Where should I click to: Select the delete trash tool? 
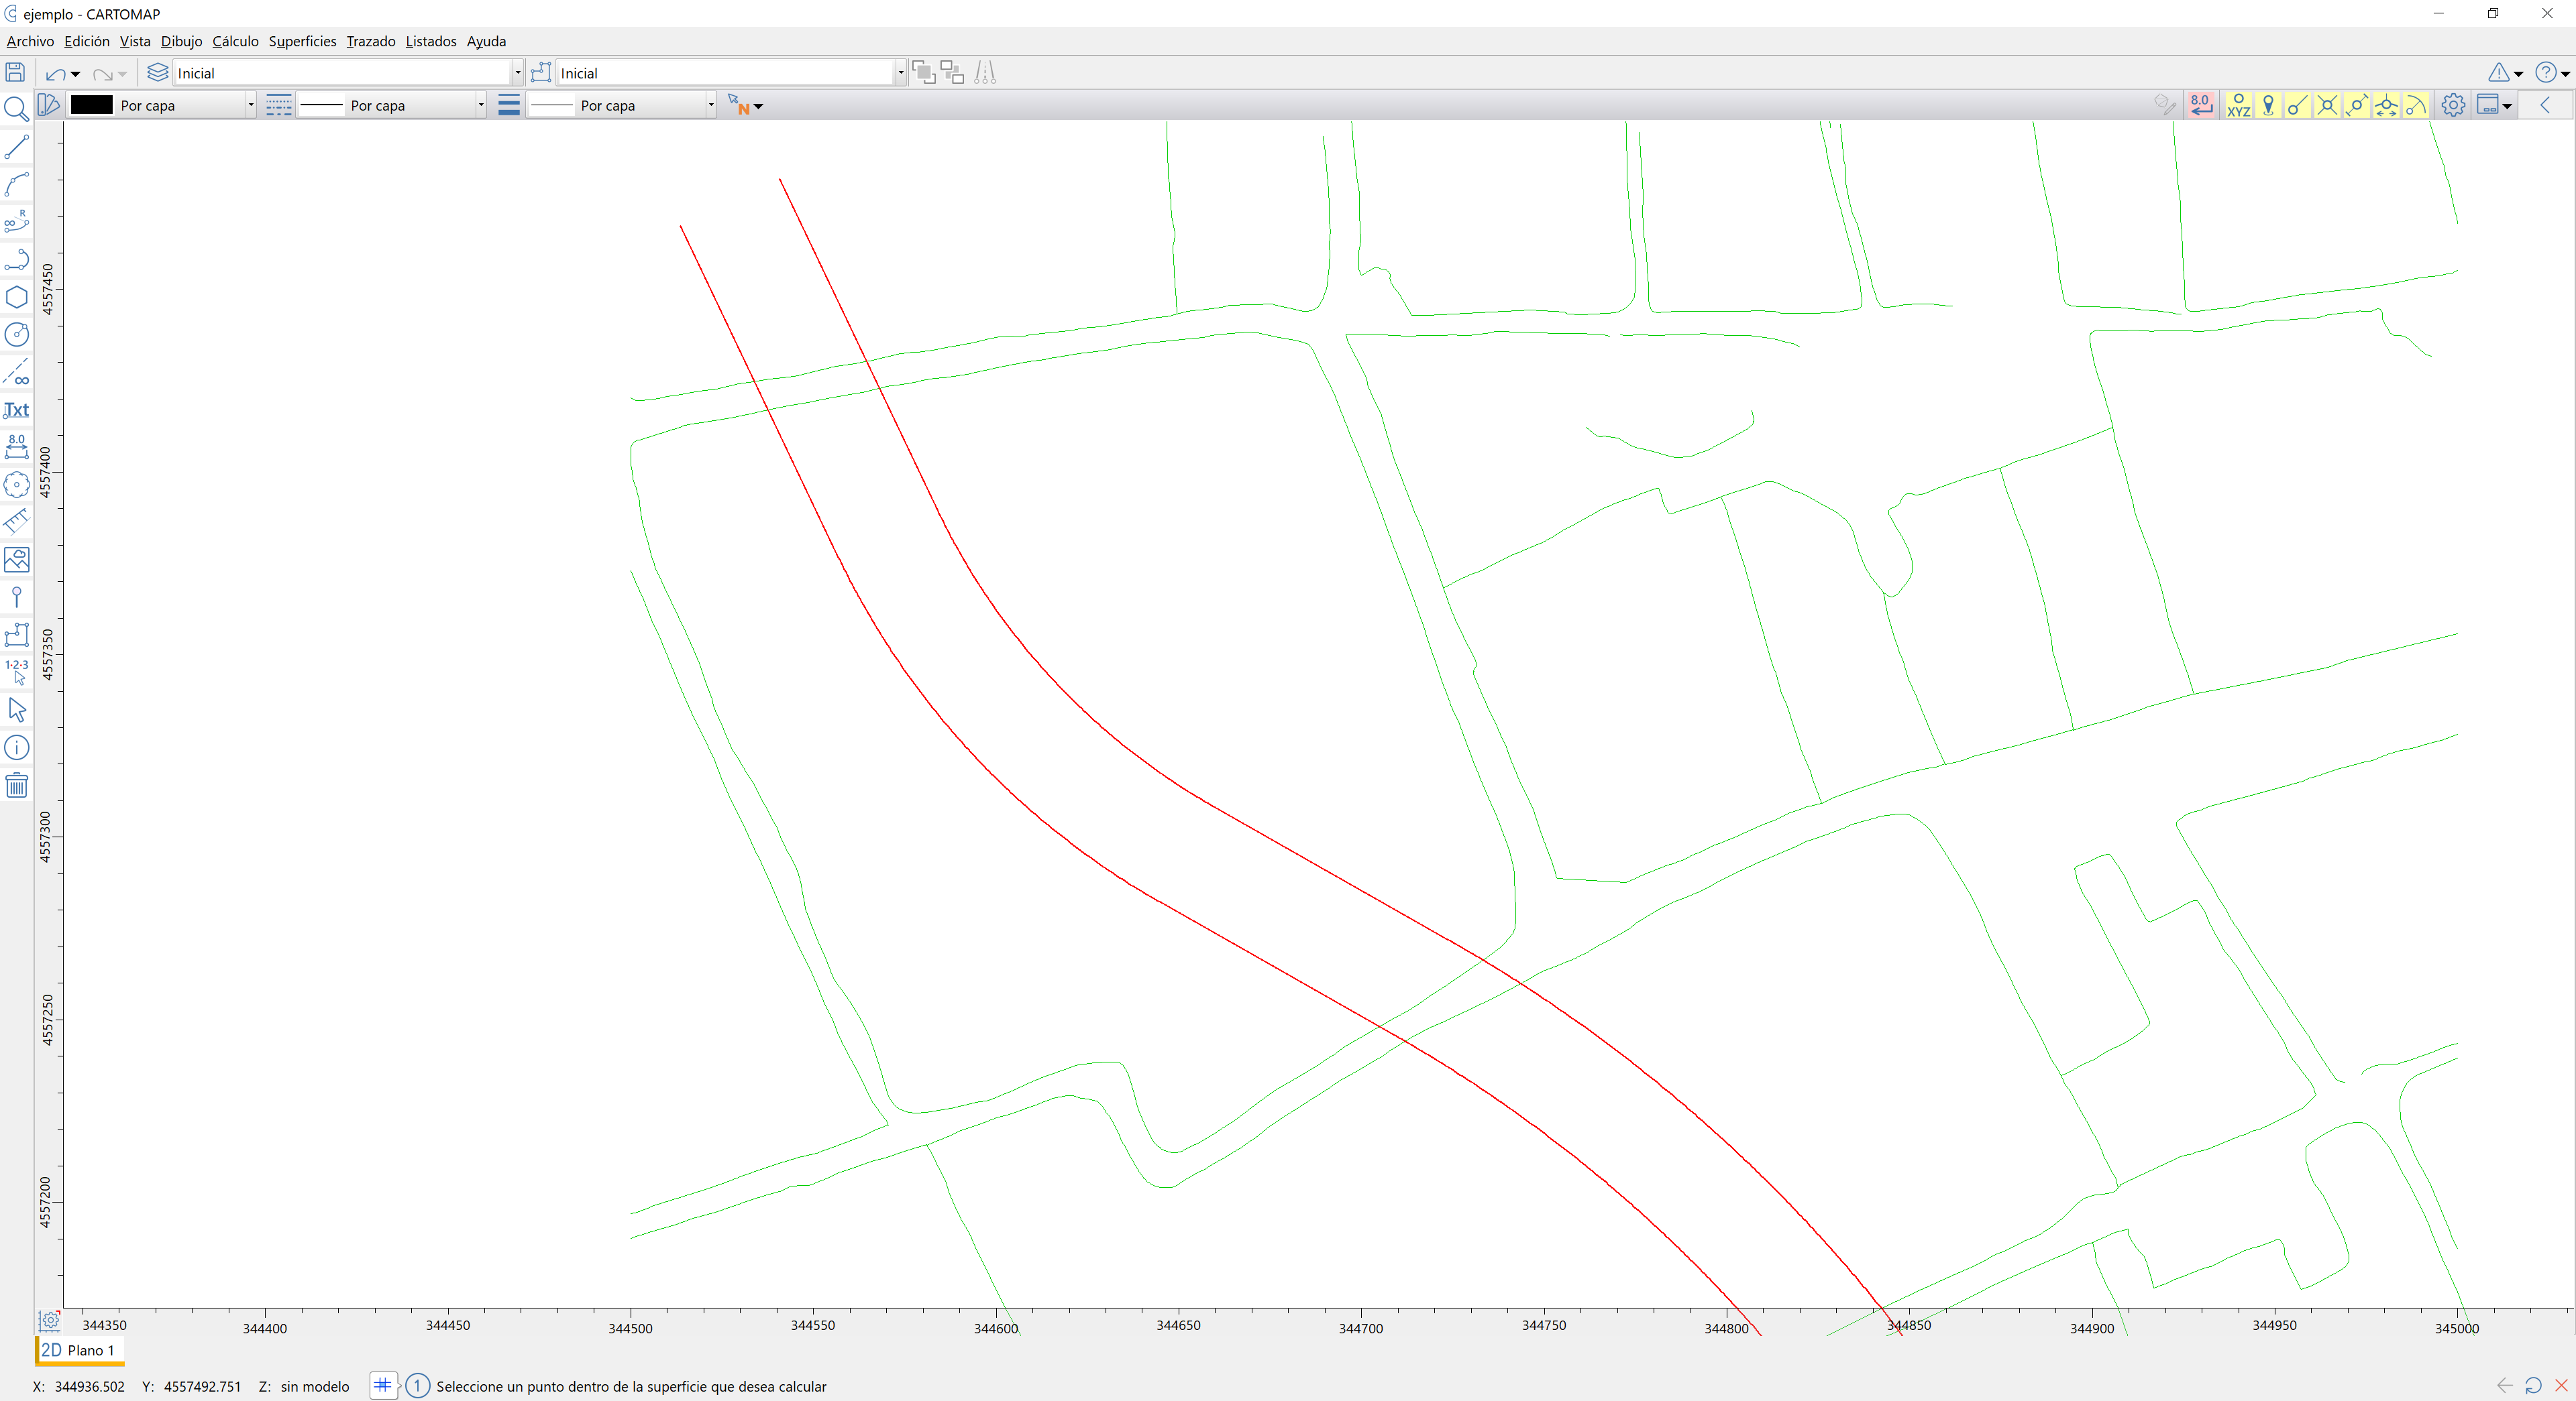[16, 786]
